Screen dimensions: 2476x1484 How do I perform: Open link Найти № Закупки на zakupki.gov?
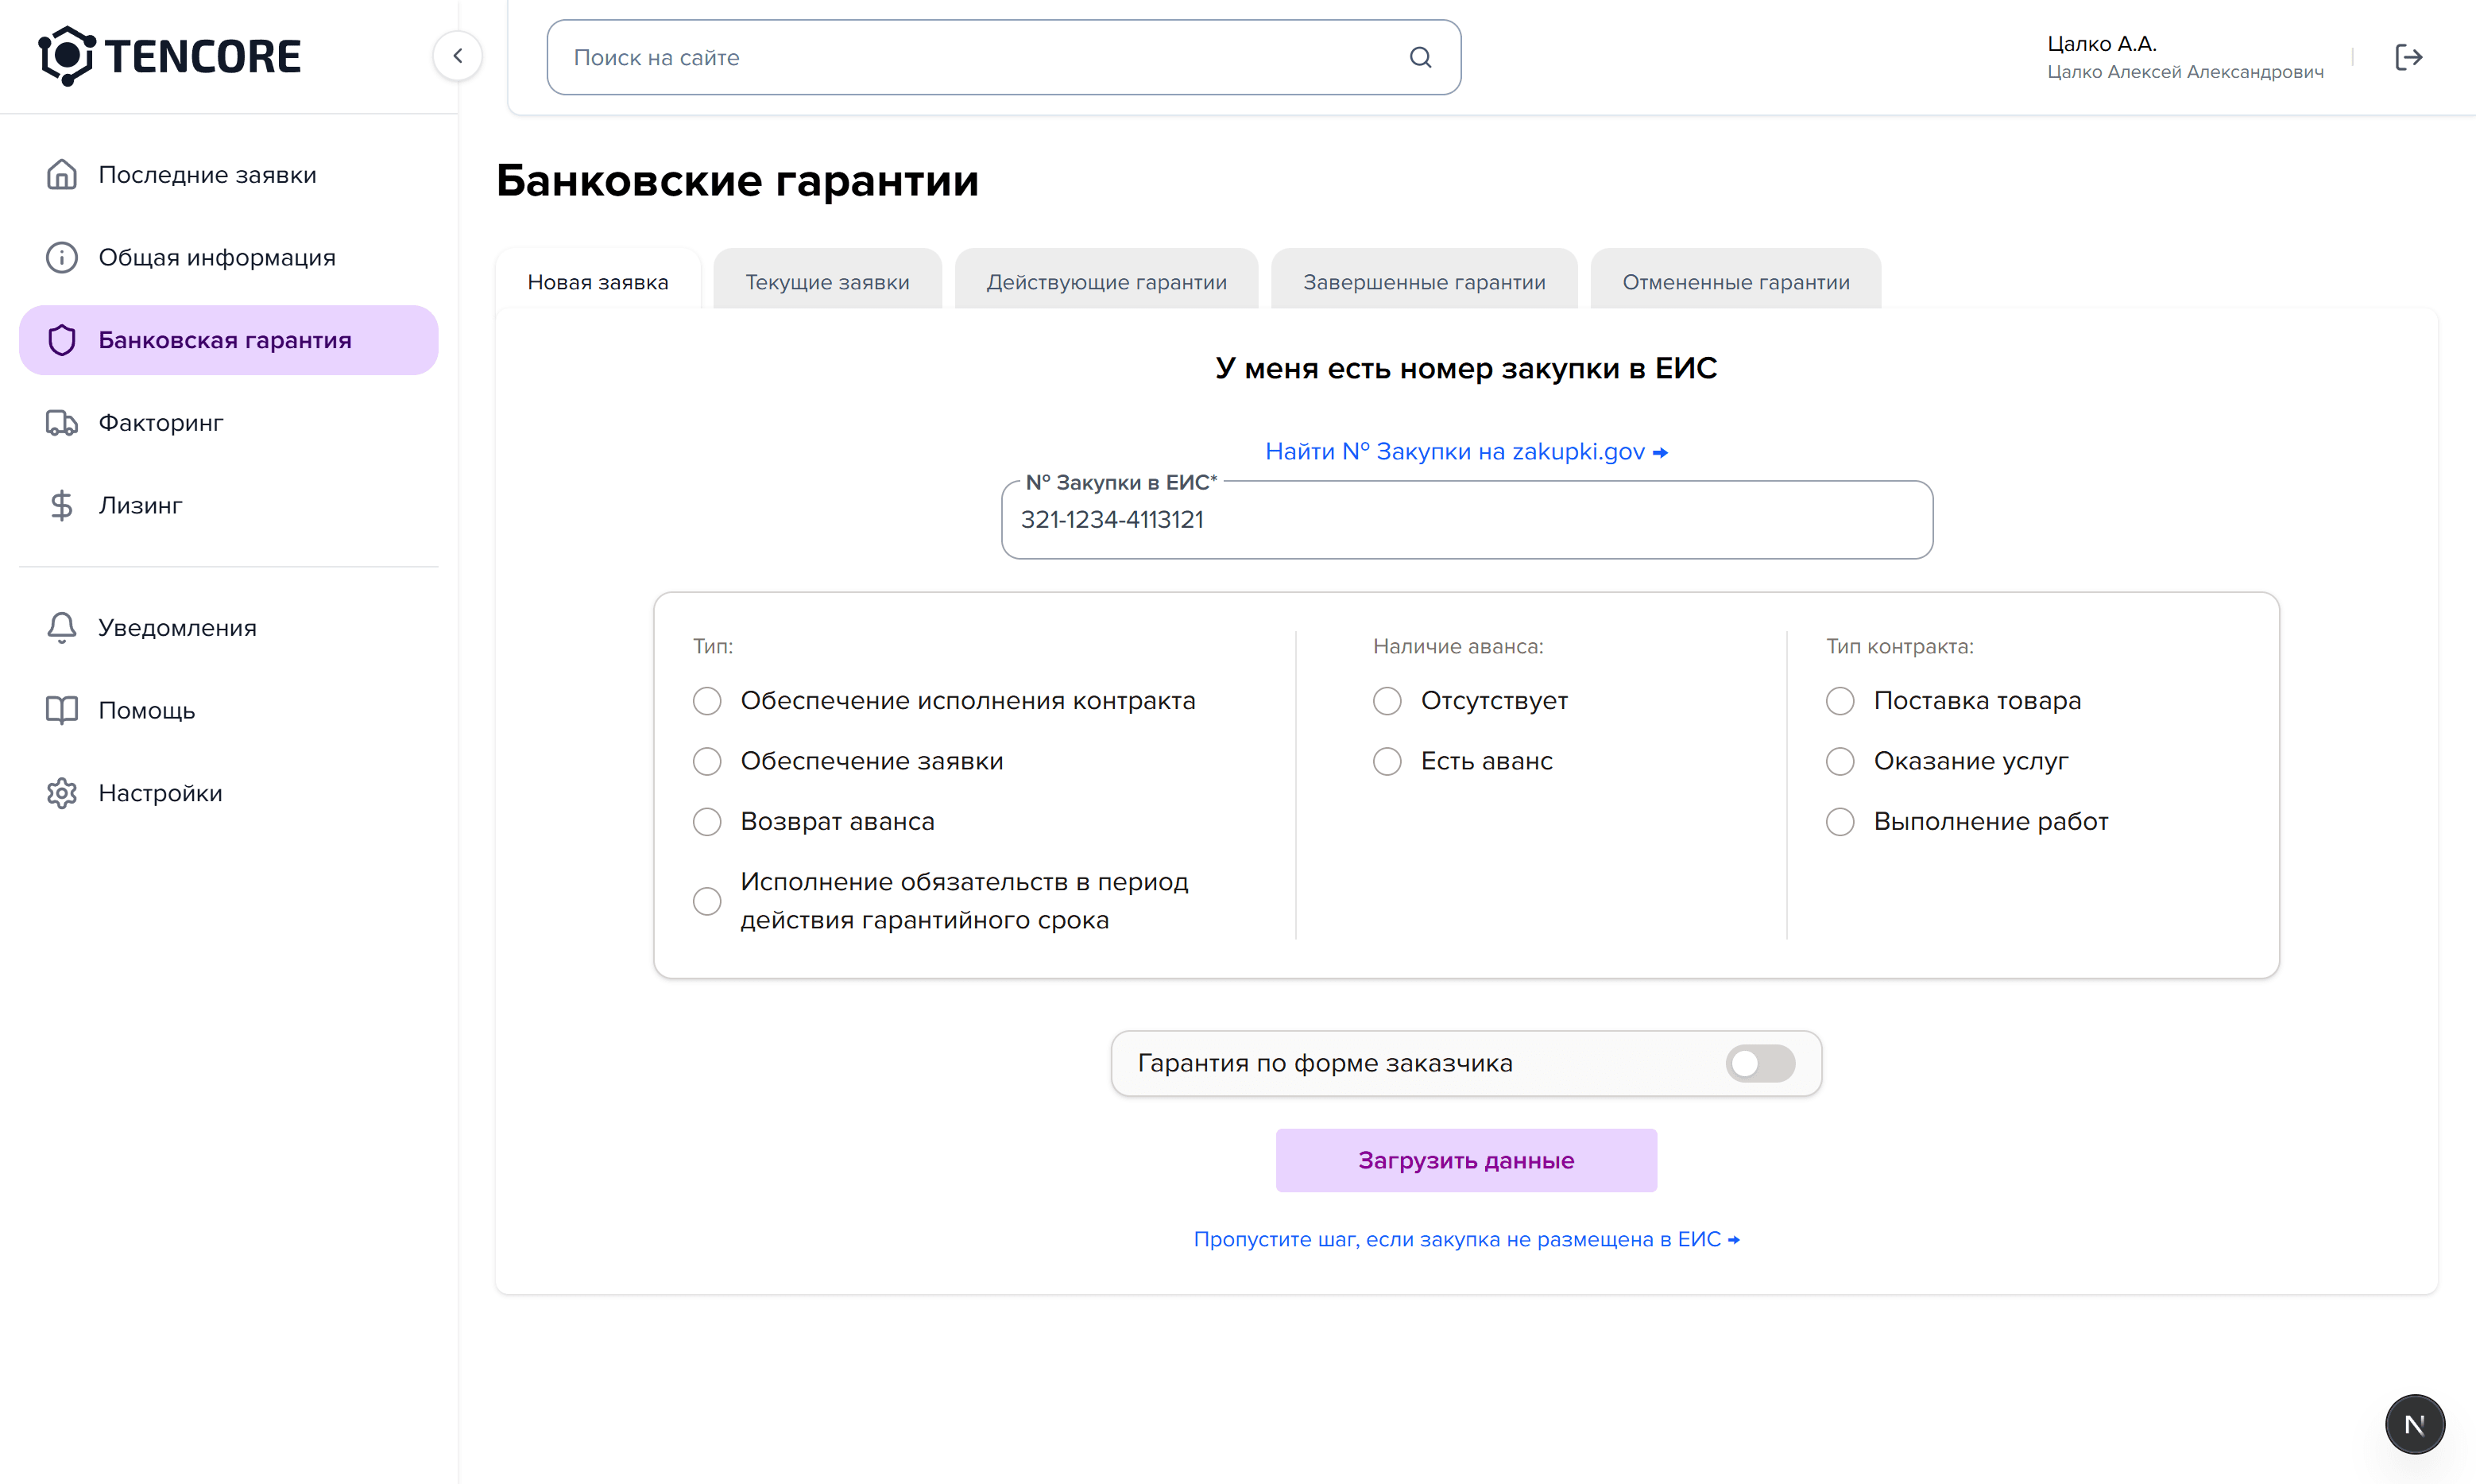tap(1465, 451)
